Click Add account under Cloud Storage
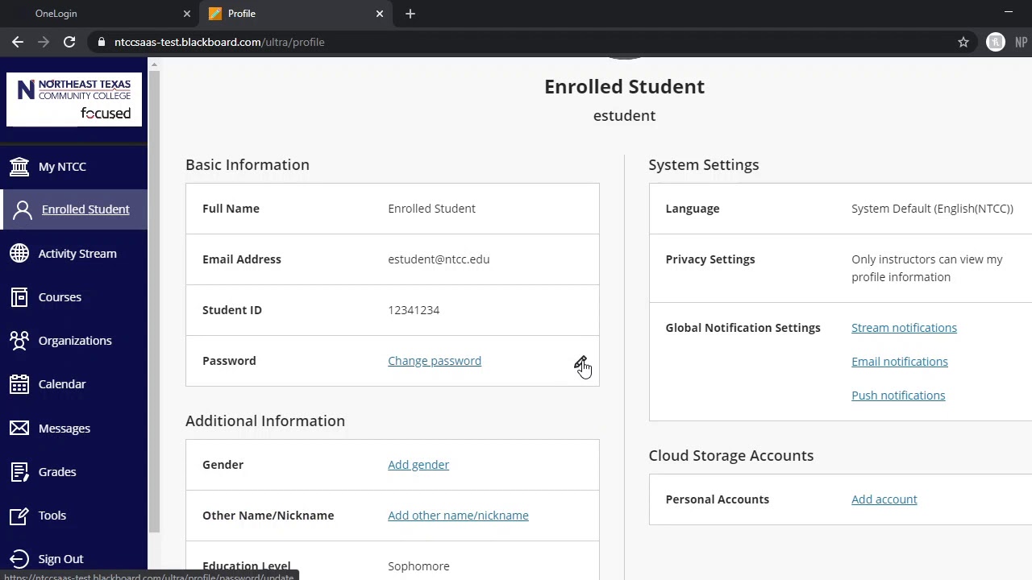 click(x=884, y=499)
